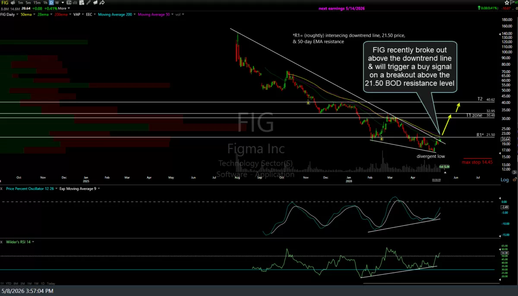The image size is (518, 296).
Task: Set the chart range to 6M
Action: coord(16,283)
